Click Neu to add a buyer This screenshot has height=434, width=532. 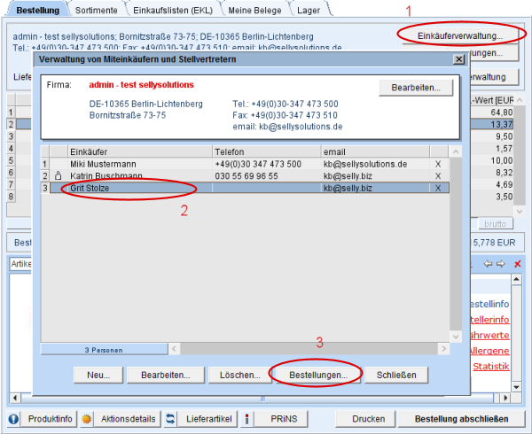pyautogui.click(x=98, y=375)
